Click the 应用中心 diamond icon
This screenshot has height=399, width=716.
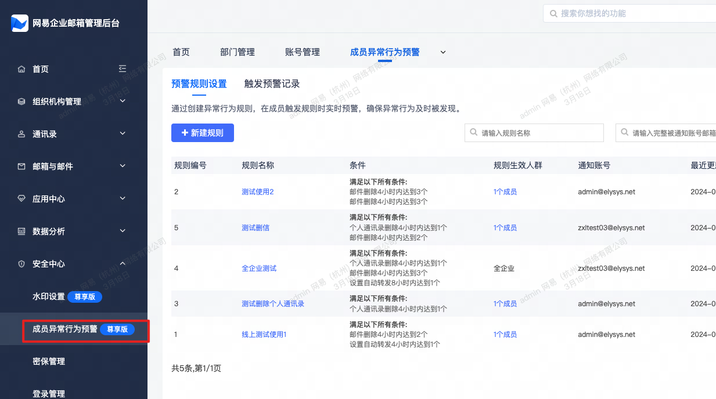[x=21, y=199]
